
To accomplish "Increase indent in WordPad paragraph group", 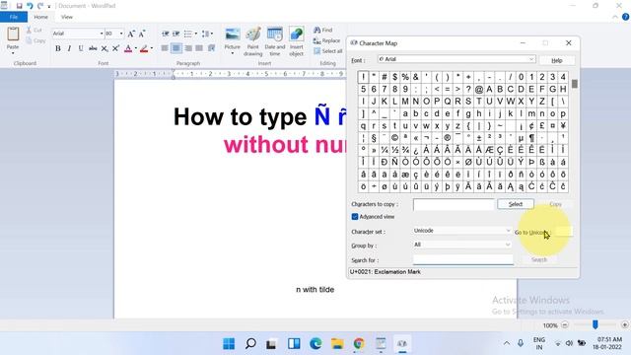I will [x=176, y=34].
